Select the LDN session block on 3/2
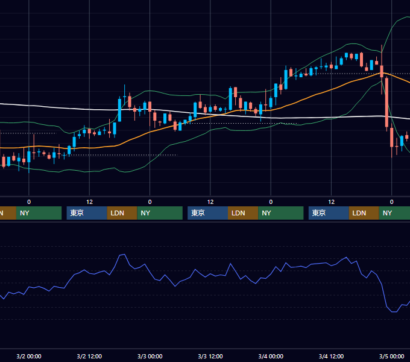This screenshot has width=410, height=362. click(122, 213)
